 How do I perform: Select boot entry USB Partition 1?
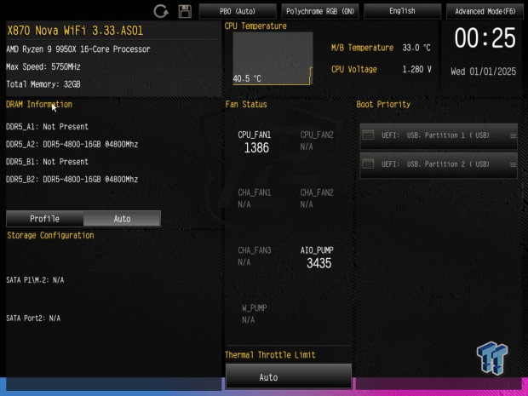pyautogui.click(x=439, y=135)
